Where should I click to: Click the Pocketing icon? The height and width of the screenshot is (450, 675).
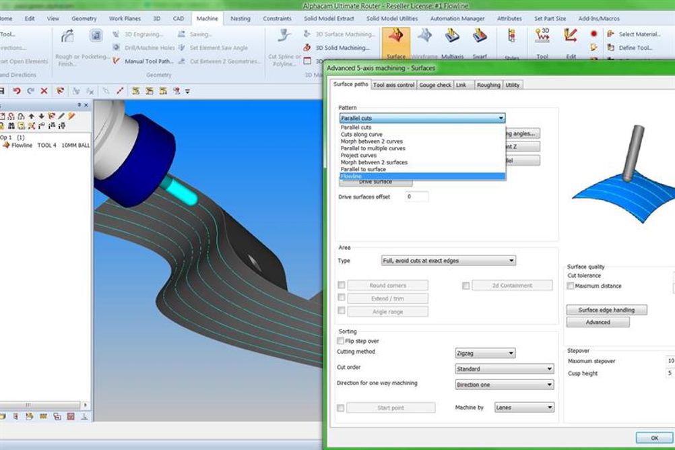coord(96,36)
